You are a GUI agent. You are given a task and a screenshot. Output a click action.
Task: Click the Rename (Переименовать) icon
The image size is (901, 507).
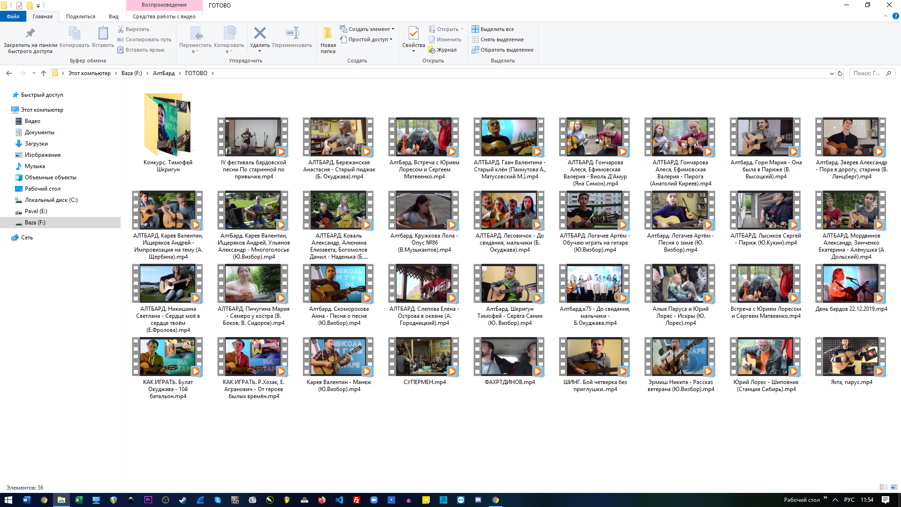(292, 38)
